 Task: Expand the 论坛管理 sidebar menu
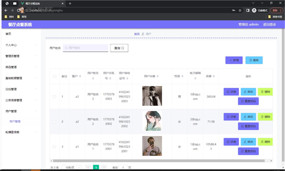(x=21, y=89)
